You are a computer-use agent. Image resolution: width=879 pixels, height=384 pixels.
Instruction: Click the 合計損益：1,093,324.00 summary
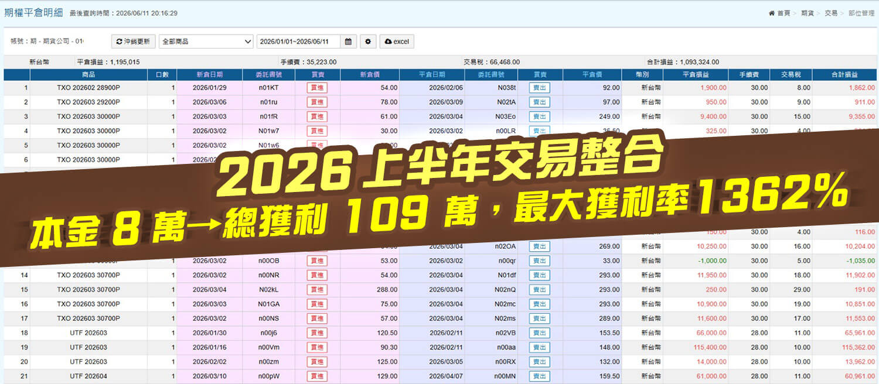[683, 62]
